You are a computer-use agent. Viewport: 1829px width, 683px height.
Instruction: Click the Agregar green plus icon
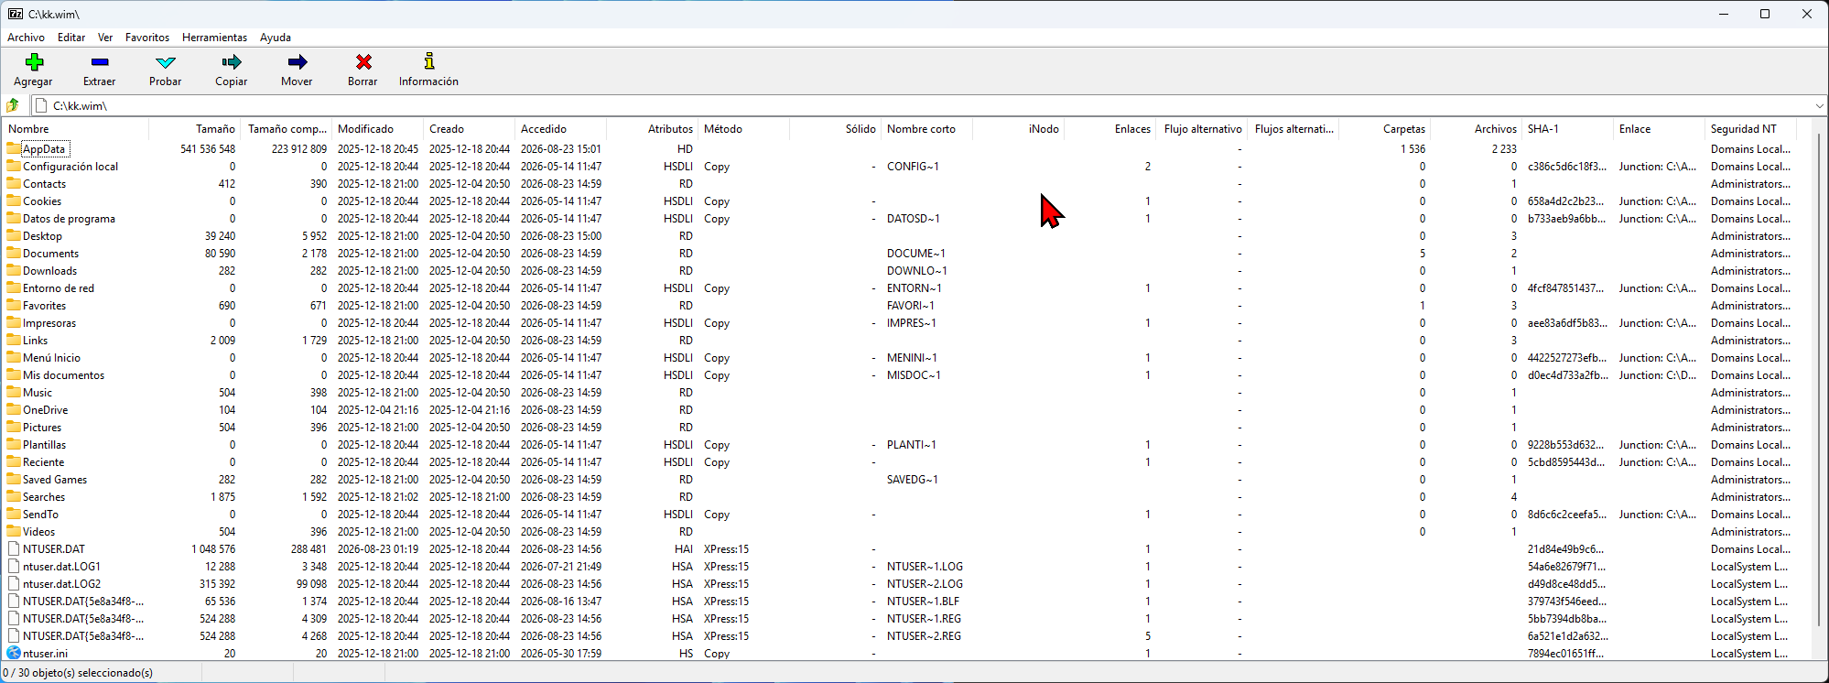[34, 62]
